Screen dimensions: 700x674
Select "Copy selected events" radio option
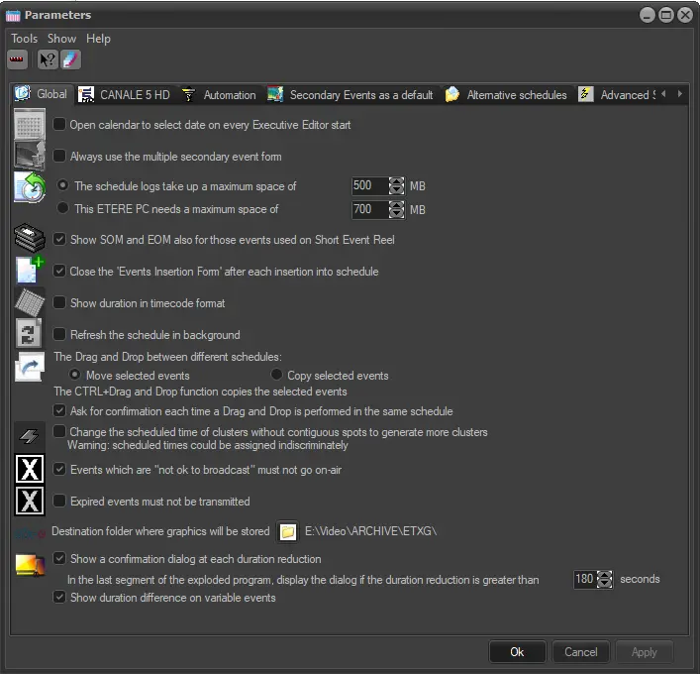pos(278,376)
